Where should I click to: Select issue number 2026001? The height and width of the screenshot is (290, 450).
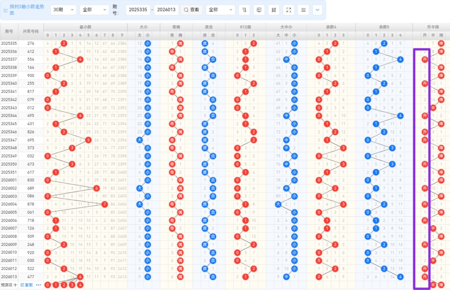click(9, 180)
